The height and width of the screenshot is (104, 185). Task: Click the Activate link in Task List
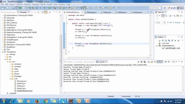(x=178, y=23)
